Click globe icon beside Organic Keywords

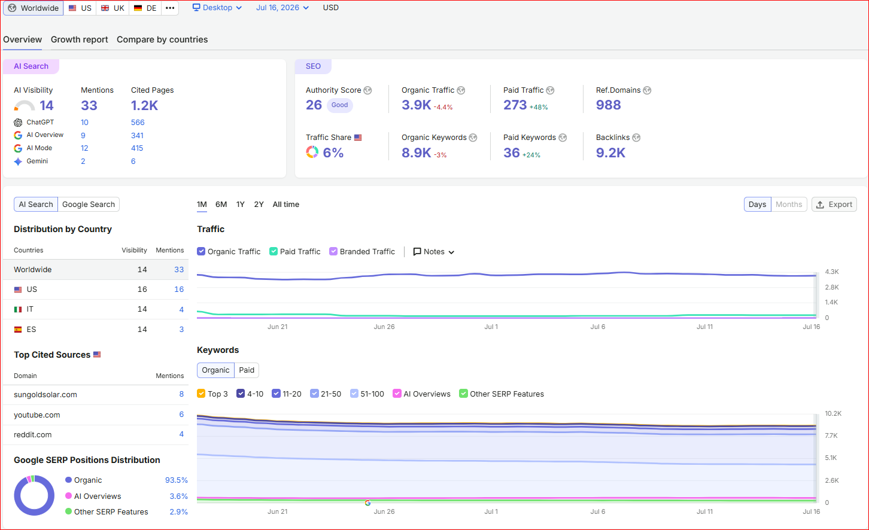(473, 138)
